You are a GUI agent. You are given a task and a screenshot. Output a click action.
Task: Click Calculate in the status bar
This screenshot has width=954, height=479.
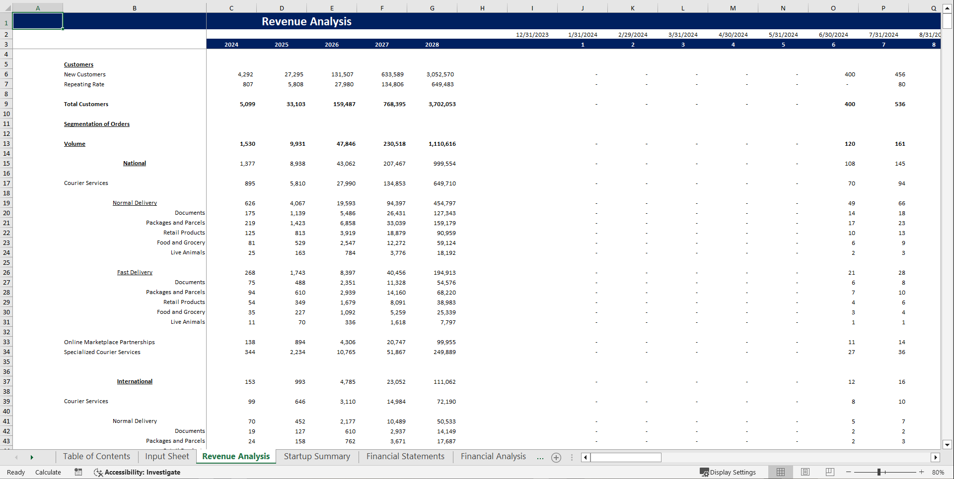48,472
